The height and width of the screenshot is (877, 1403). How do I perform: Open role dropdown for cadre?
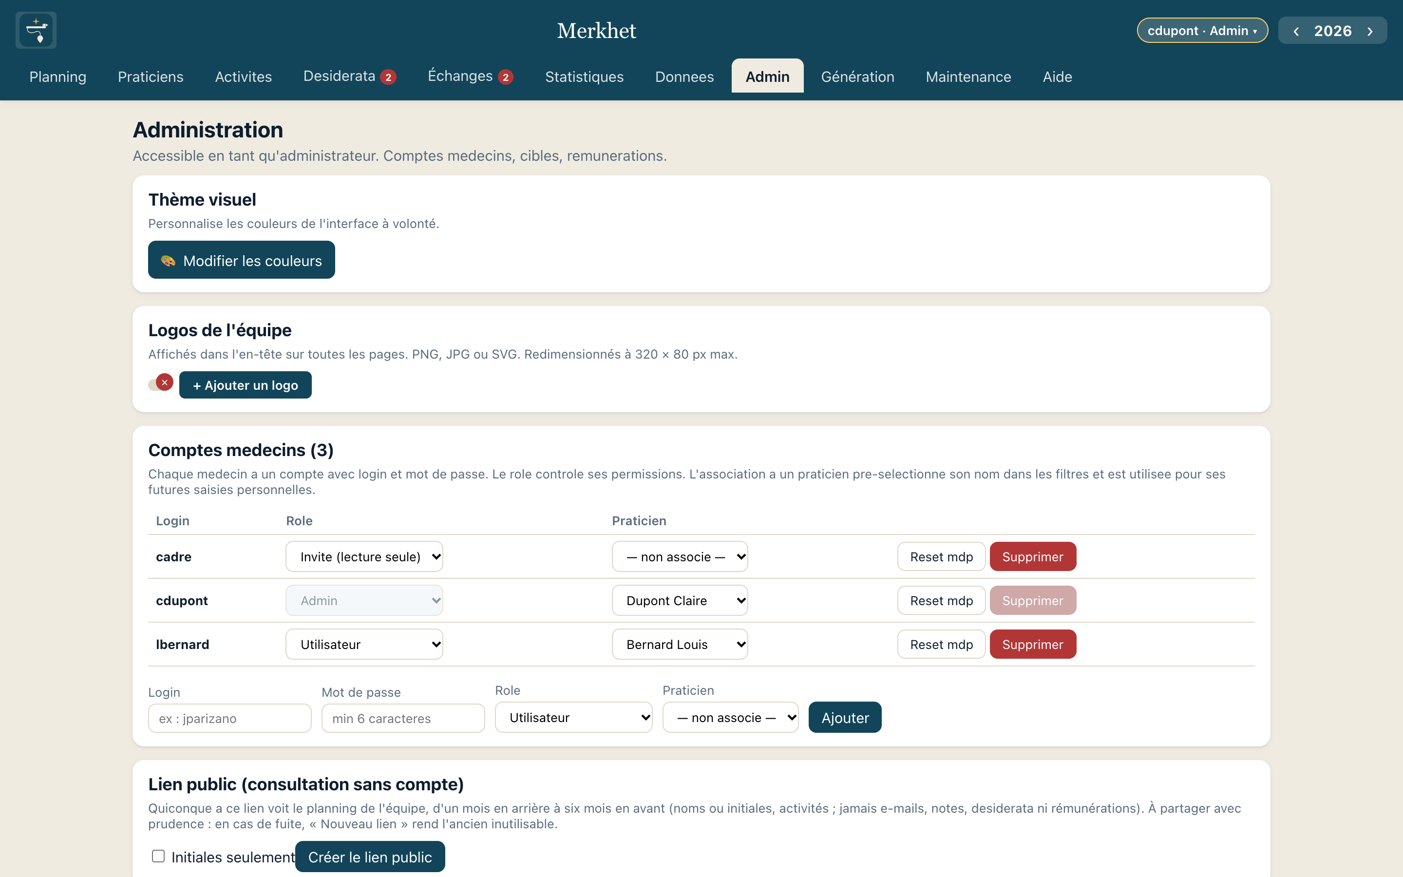tap(364, 556)
